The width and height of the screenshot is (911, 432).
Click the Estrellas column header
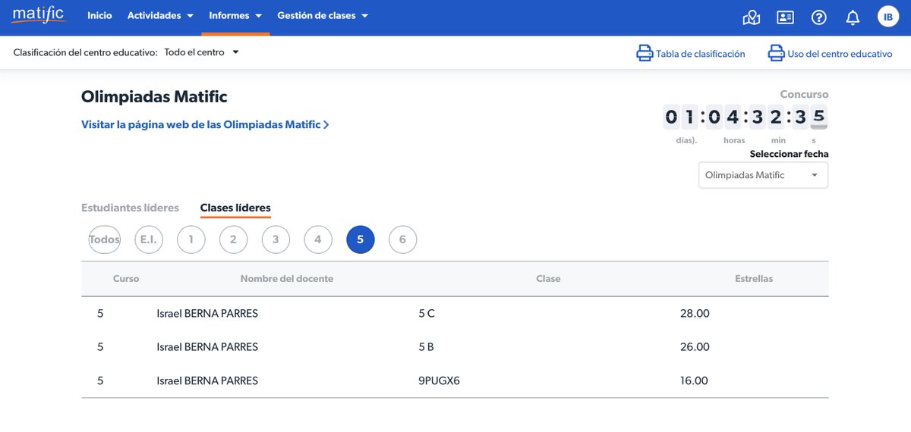(x=754, y=279)
